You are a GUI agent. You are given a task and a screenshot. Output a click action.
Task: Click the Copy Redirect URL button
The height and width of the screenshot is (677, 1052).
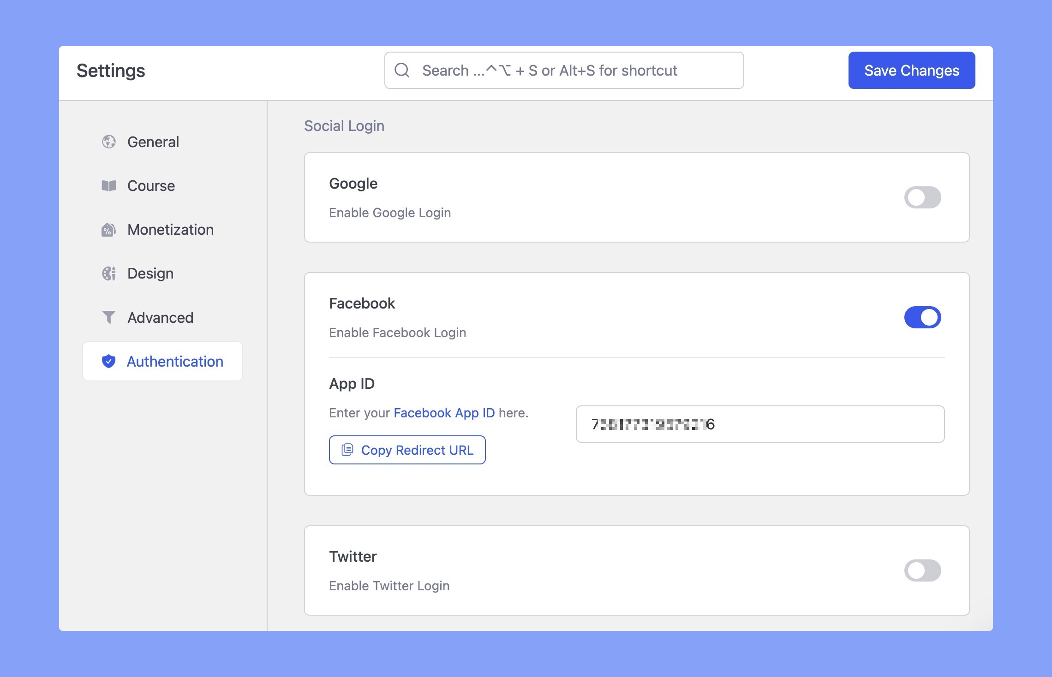pyautogui.click(x=407, y=450)
